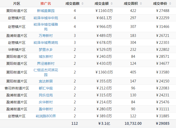Screen dimensions: 176x128
Task: Select the unit price ¥34677
Action: pos(162,64)
